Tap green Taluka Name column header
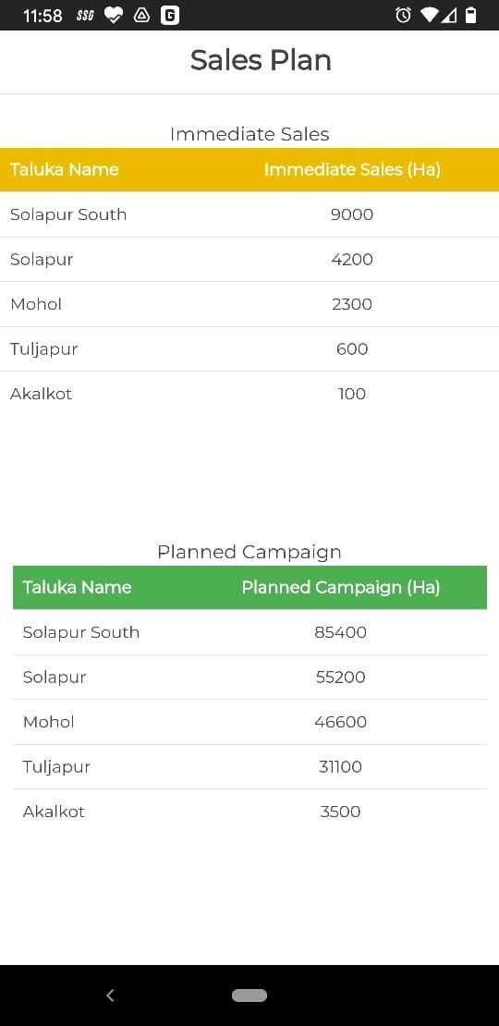 [x=78, y=587]
